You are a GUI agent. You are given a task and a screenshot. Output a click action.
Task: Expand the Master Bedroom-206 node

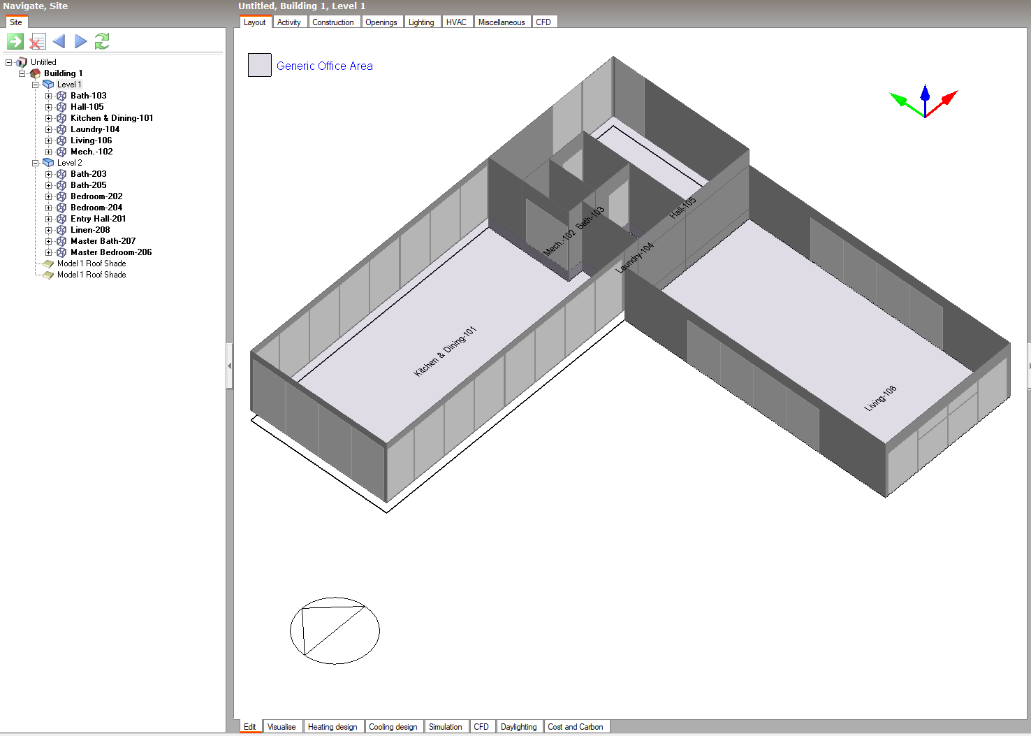[x=48, y=252]
